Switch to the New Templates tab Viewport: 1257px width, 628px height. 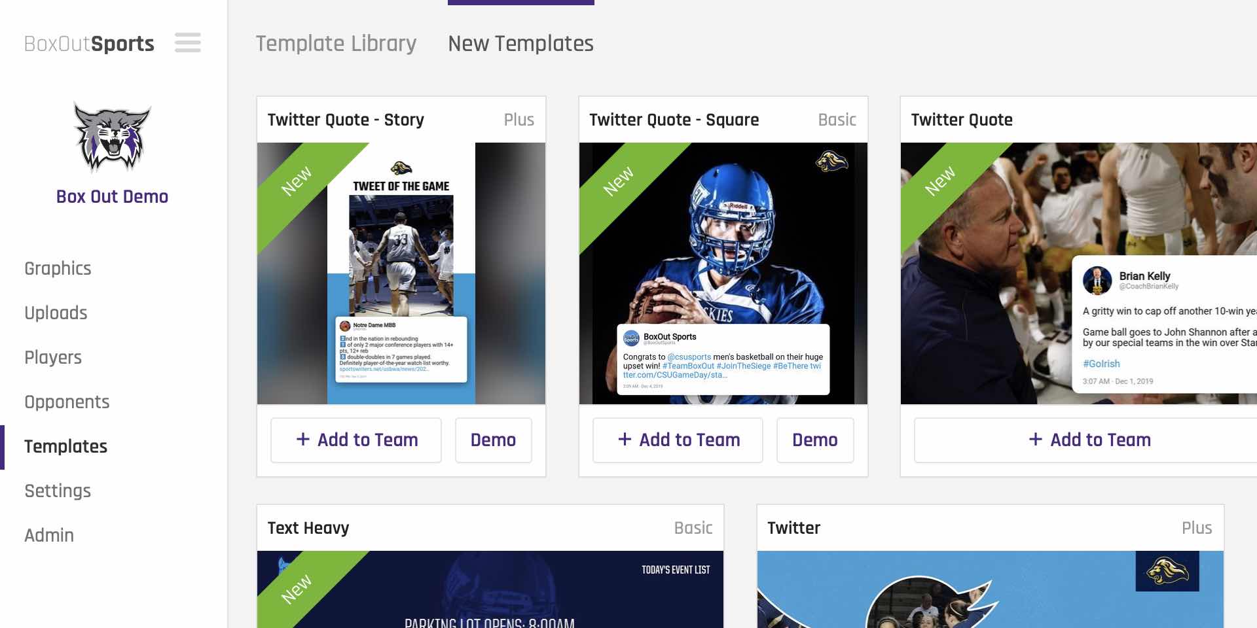[x=520, y=44]
